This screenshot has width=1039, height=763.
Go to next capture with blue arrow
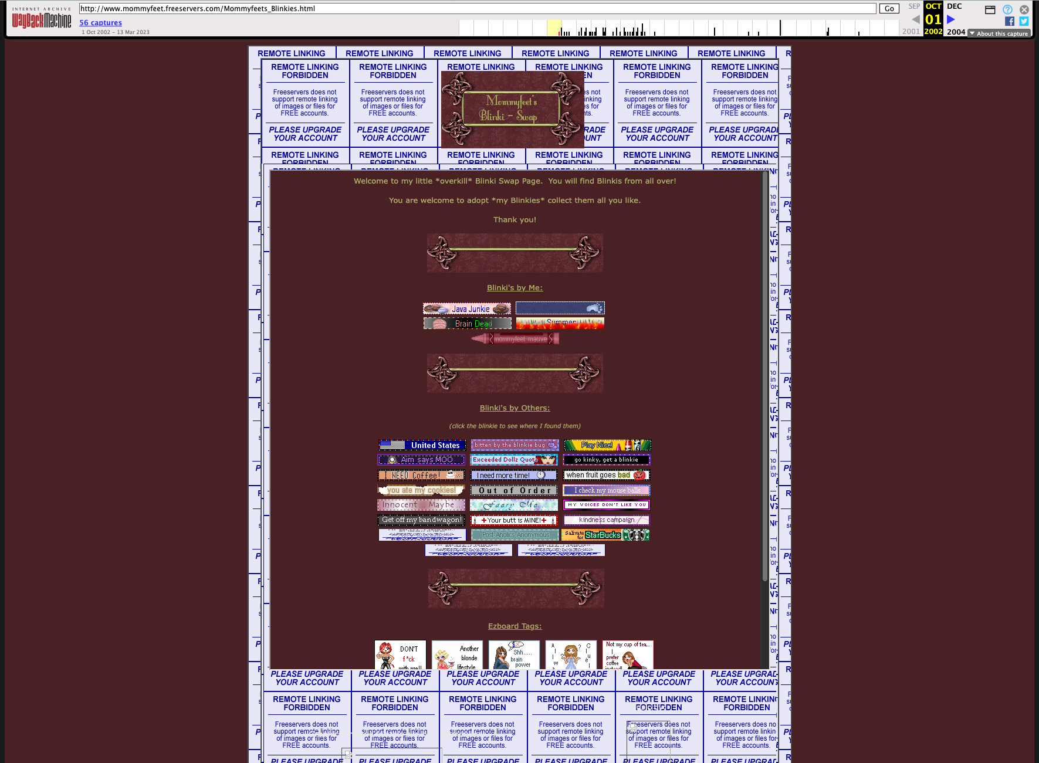(x=951, y=19)
